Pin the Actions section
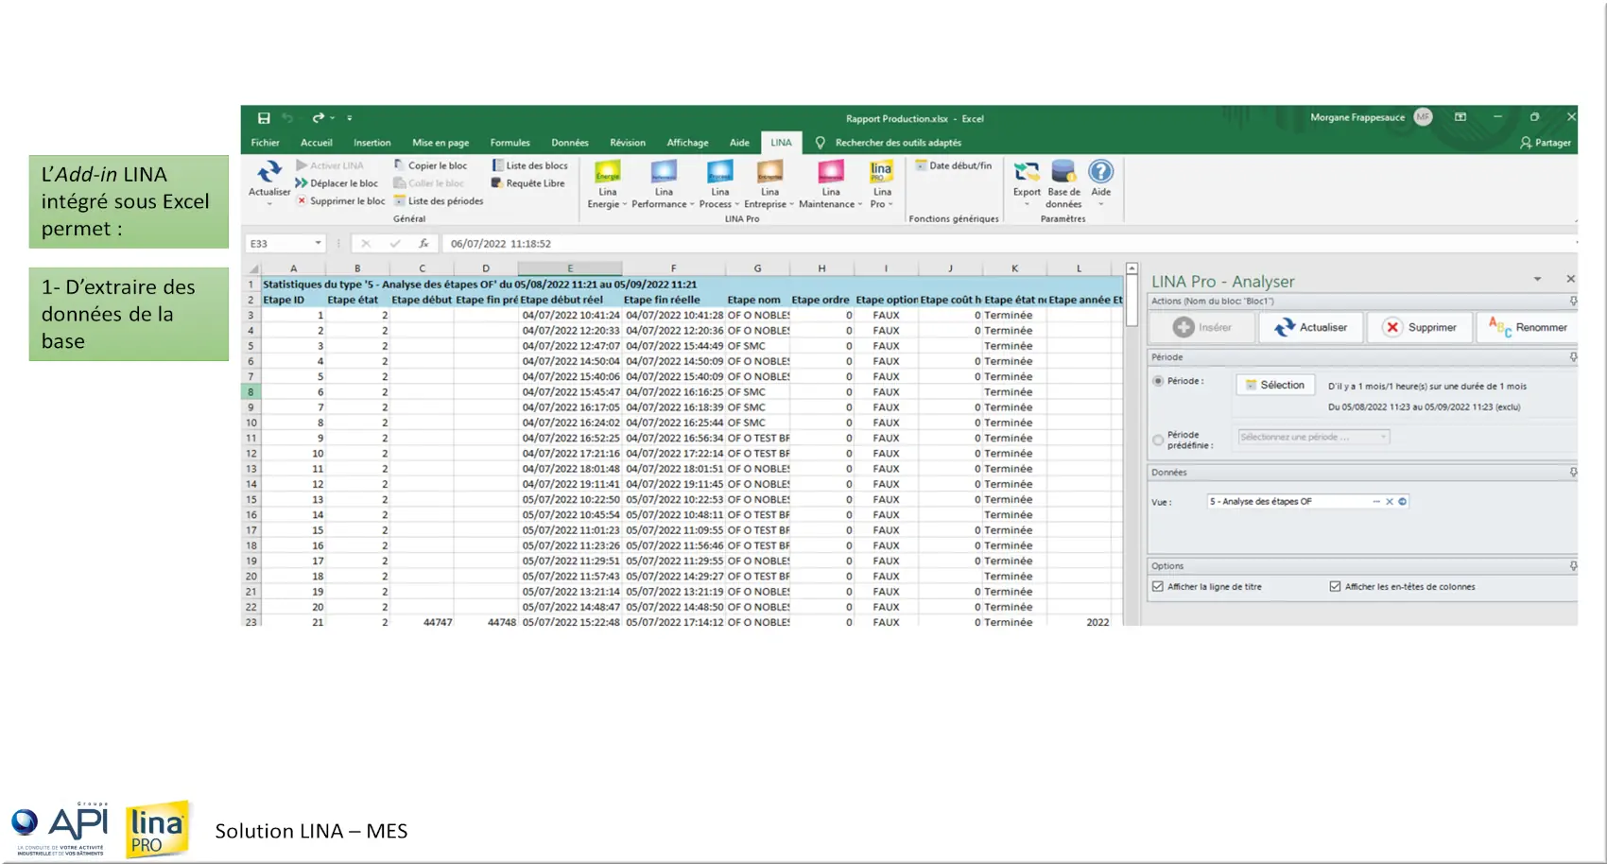Image resolution: width=1607 pixels, height=864 pixels. (1573, 302)
